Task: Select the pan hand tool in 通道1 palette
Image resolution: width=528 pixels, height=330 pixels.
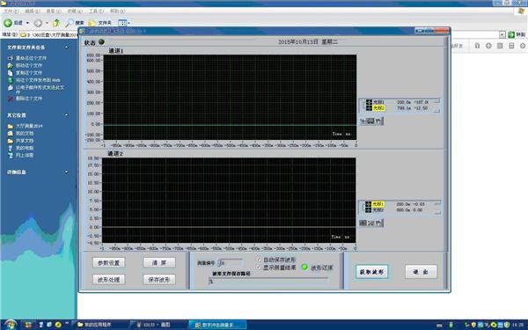Action: [378, 121]
